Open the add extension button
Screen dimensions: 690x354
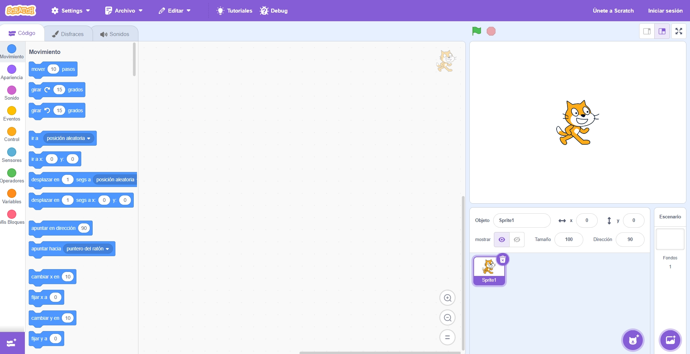(x=12, y=343)
